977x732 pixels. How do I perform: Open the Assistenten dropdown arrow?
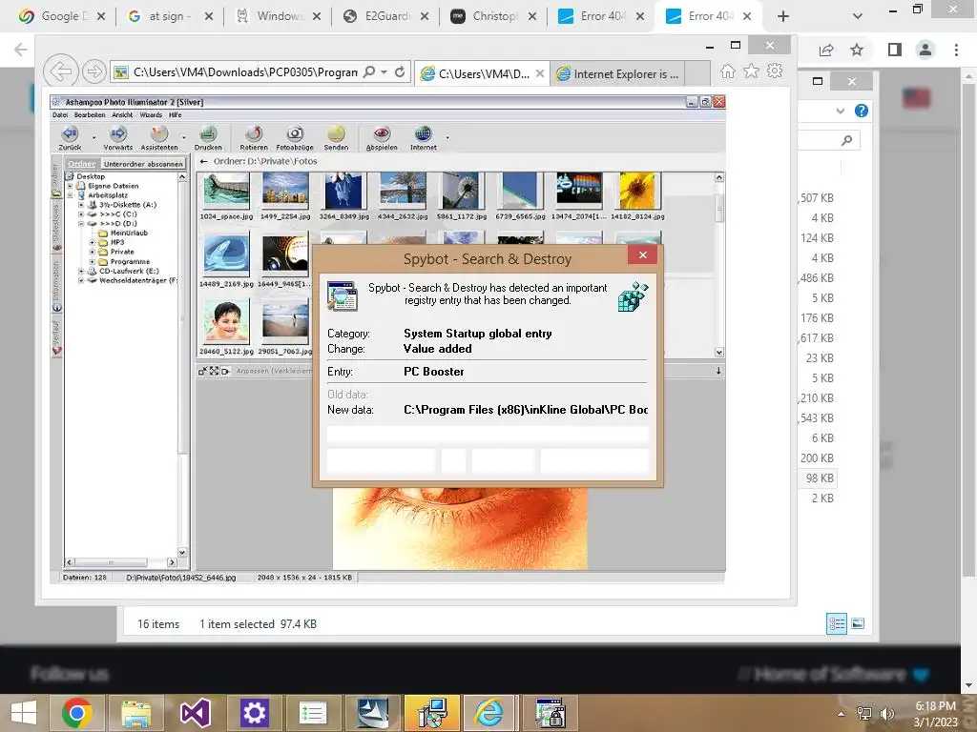183,137
